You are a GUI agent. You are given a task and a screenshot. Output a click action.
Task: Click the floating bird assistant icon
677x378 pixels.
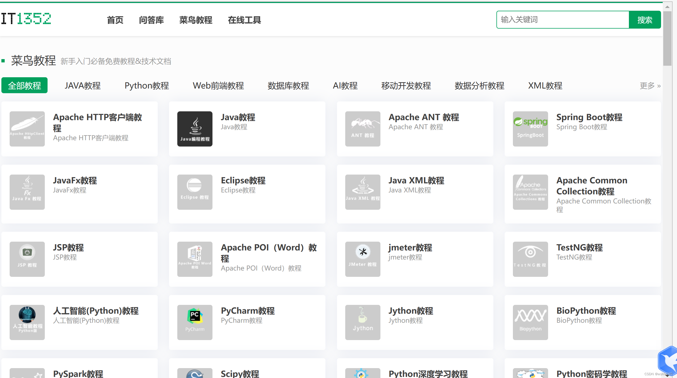668,361
